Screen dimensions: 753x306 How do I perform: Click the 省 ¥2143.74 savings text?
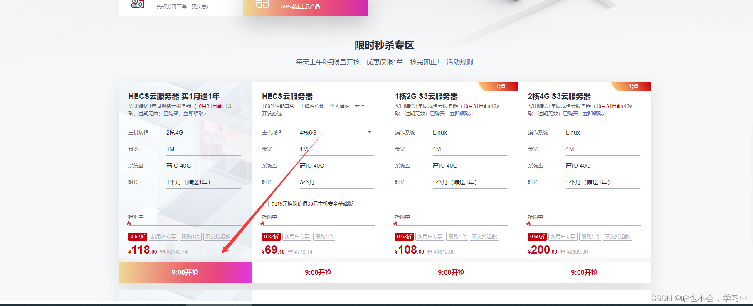(x=174, y=252)
